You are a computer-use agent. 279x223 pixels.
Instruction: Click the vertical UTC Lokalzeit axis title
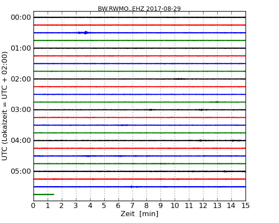click(x=5, y=106)
